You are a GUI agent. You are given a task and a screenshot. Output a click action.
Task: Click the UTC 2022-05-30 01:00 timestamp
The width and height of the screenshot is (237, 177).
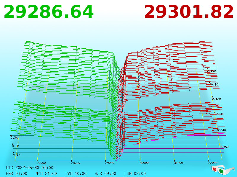30,168
